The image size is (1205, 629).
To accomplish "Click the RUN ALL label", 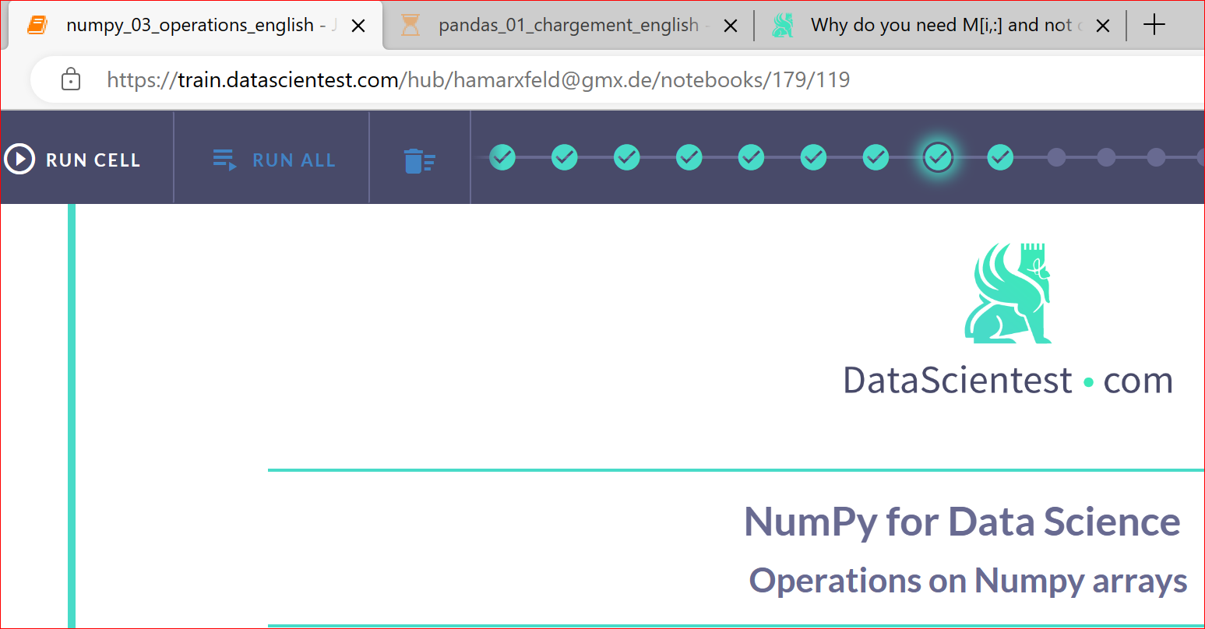I will click(294, 160).
